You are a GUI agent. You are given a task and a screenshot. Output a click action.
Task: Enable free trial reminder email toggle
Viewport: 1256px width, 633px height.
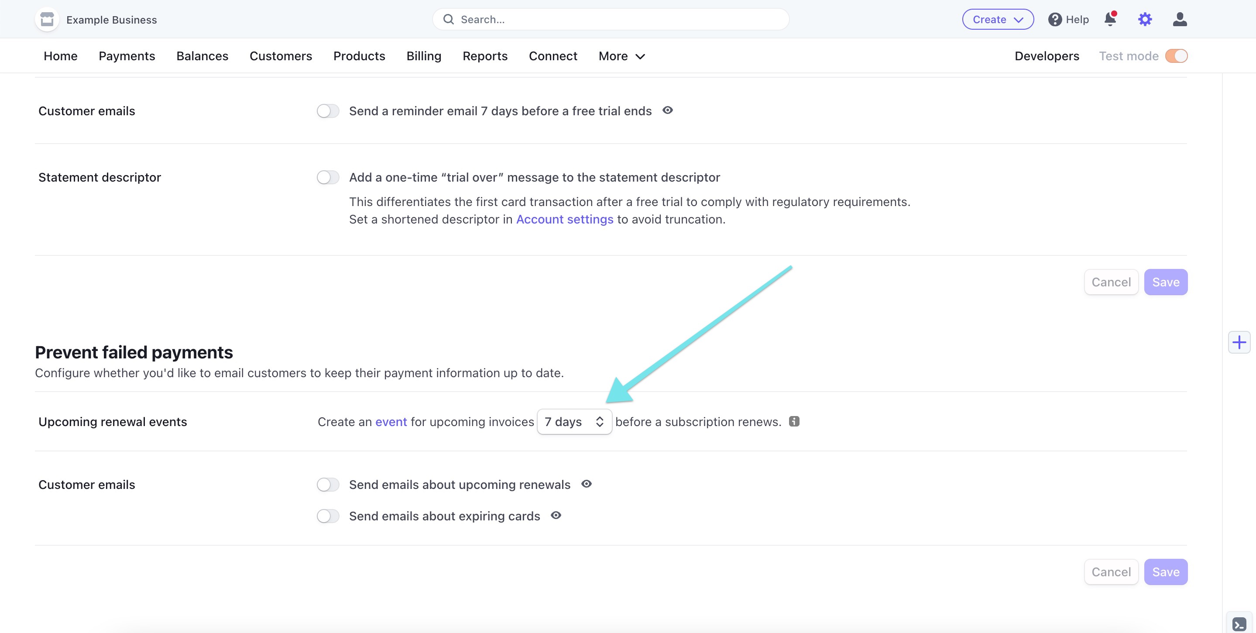pos(328,111)
